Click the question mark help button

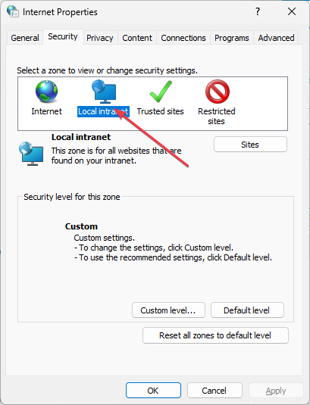tap(258, 11)
